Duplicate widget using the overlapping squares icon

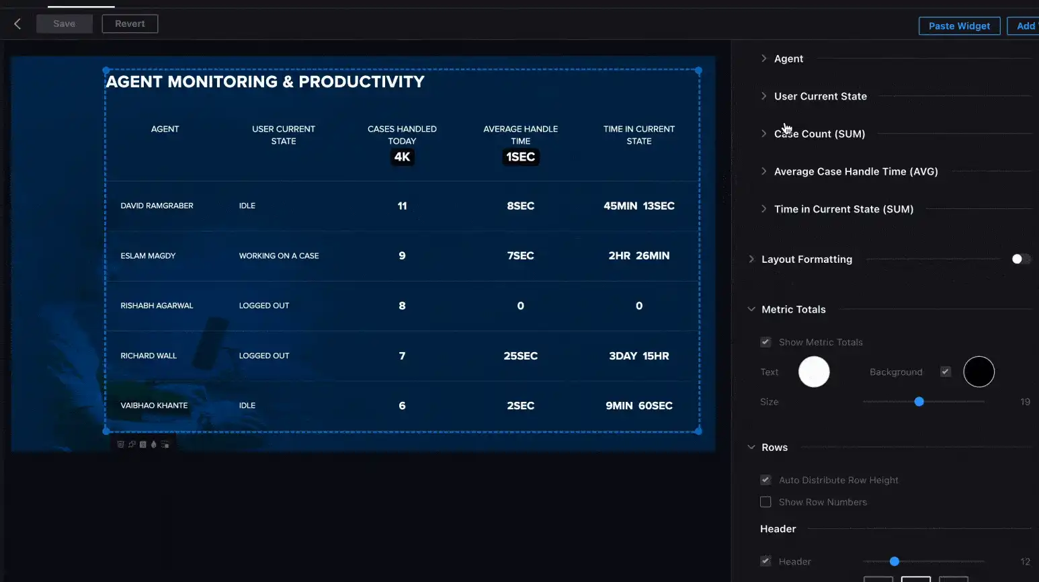click(132, 444)
